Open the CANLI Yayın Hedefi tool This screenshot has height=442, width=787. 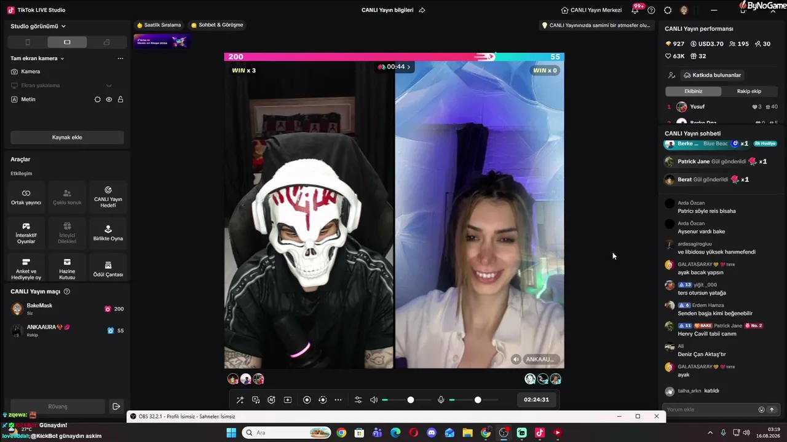click(108, 197)
